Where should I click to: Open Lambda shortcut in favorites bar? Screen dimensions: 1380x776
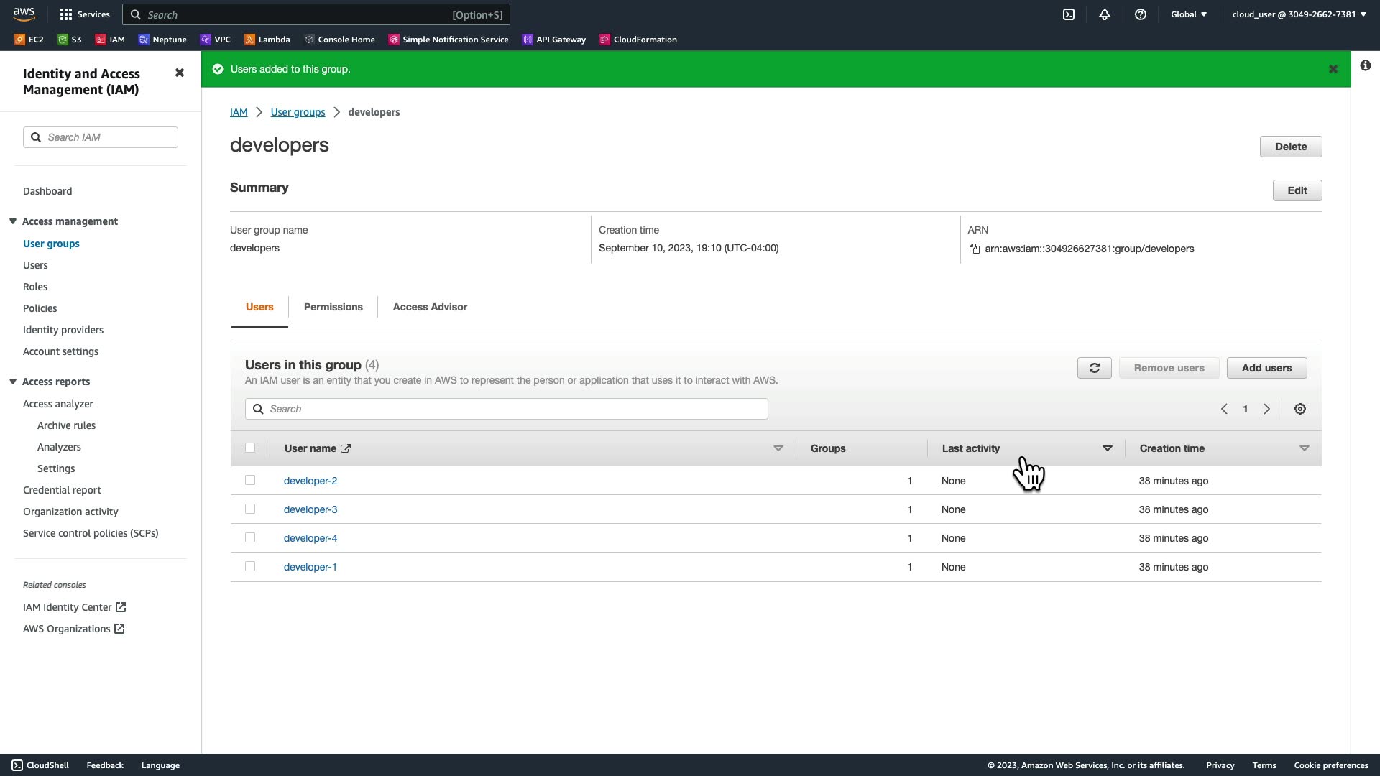(x=267, y=40)
